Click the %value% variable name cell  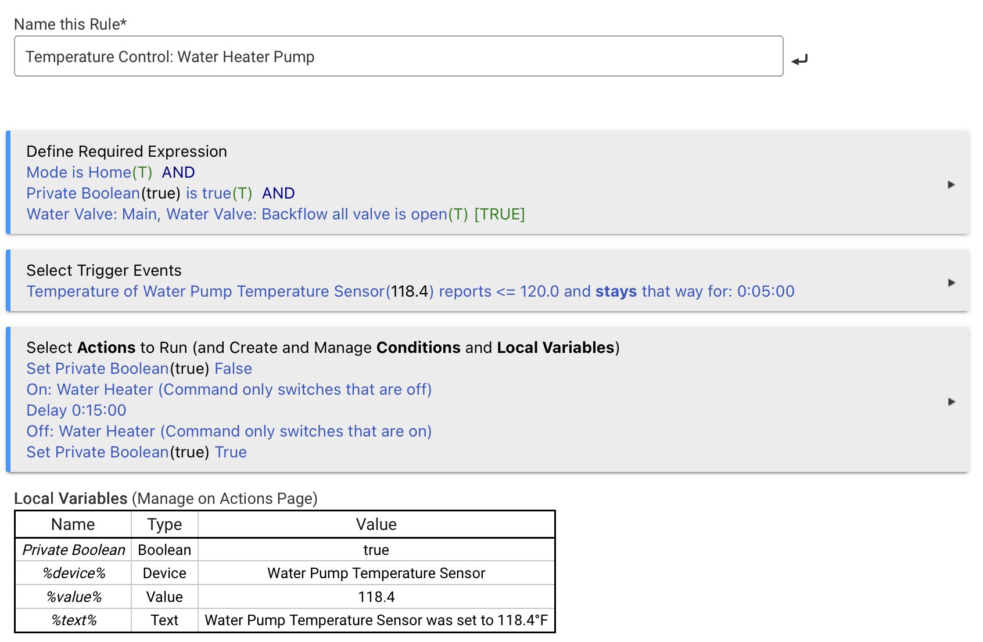click(x=74, y=597)
